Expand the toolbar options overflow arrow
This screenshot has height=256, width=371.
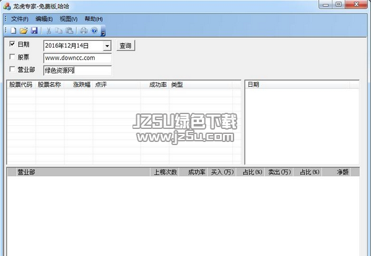point(103,31)
